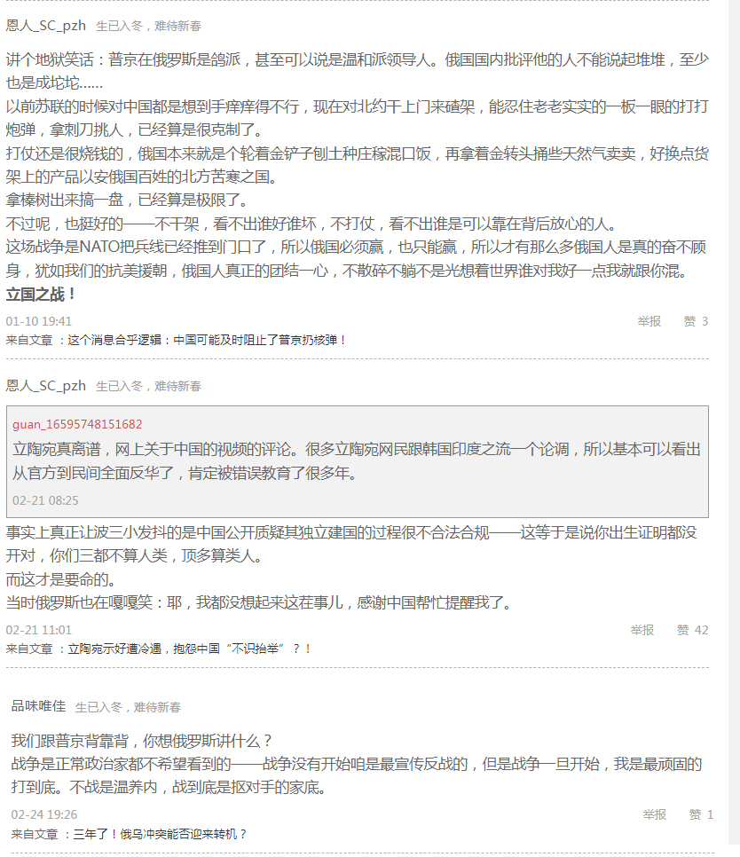Click the 02-21 11:01 timestamp
The image size is (740, 857).
point(39,630)
